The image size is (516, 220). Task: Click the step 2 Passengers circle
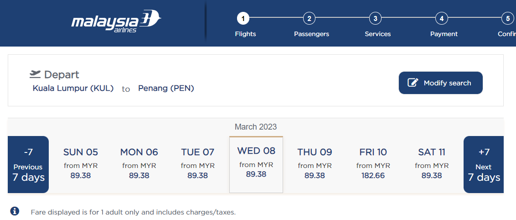(x=309, y=19)
